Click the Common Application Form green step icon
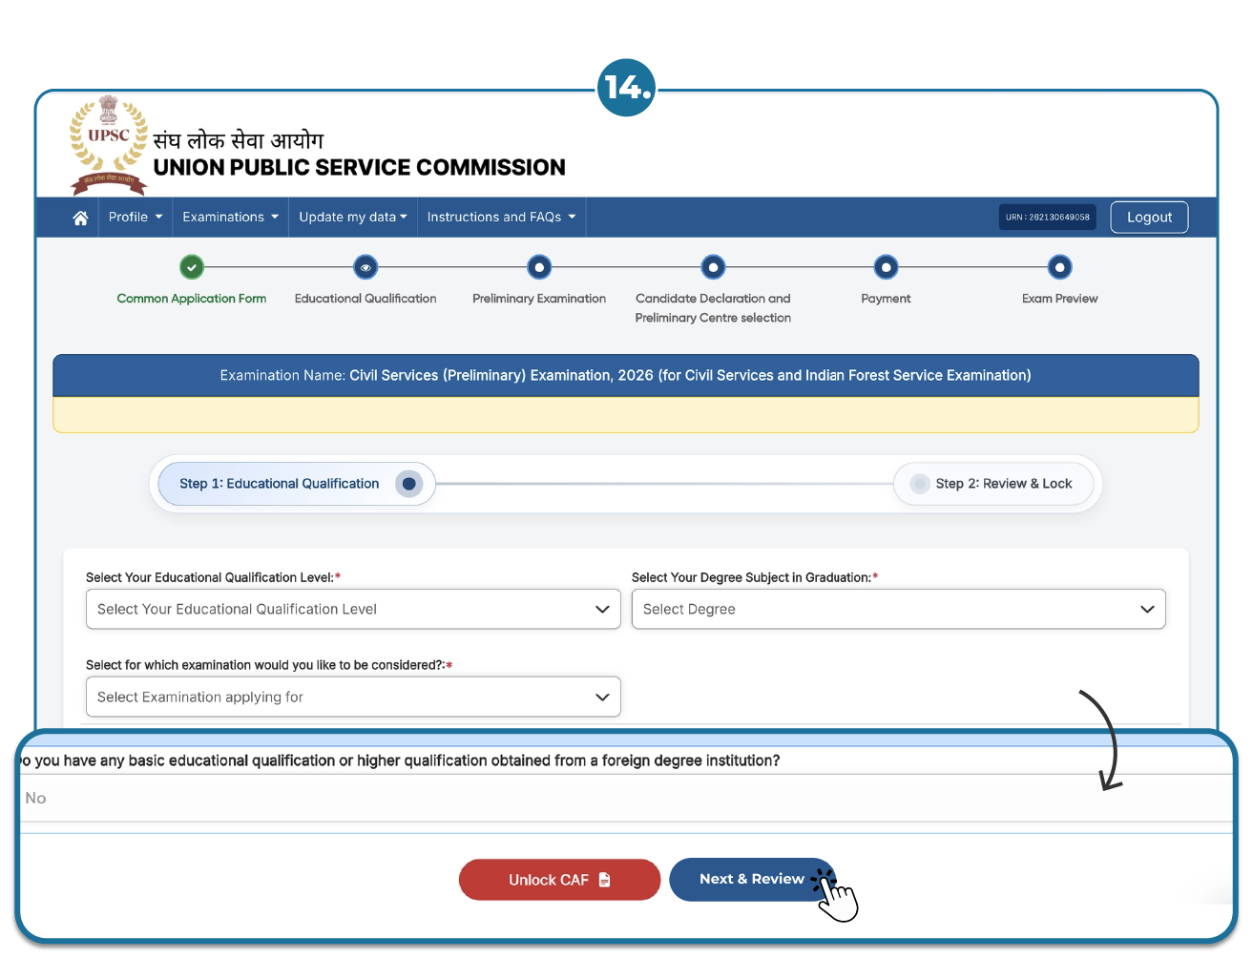The height and width of the screenshot is (958, 1253). pos(191,267)
